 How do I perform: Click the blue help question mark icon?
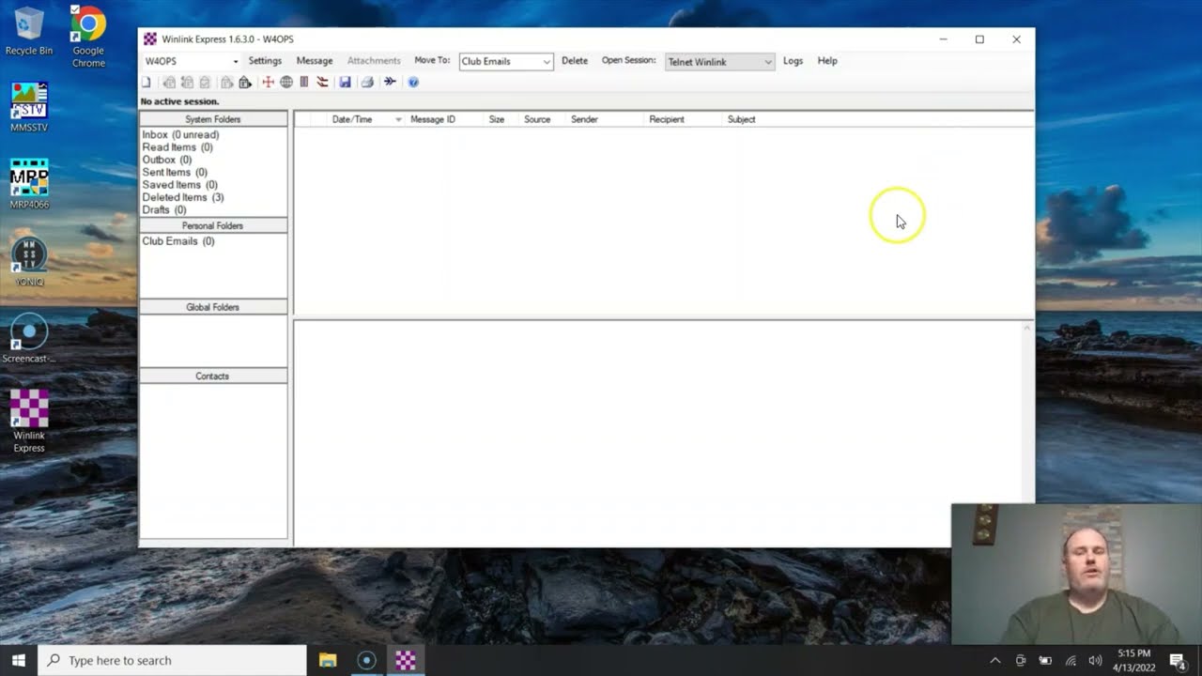click(x=413, y=83)
